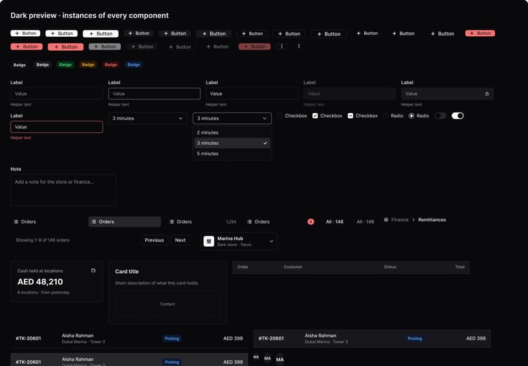Click the list icon of highlighted Orders item
The height and width of the screenshot is (366, 528).
click(94, 222)
